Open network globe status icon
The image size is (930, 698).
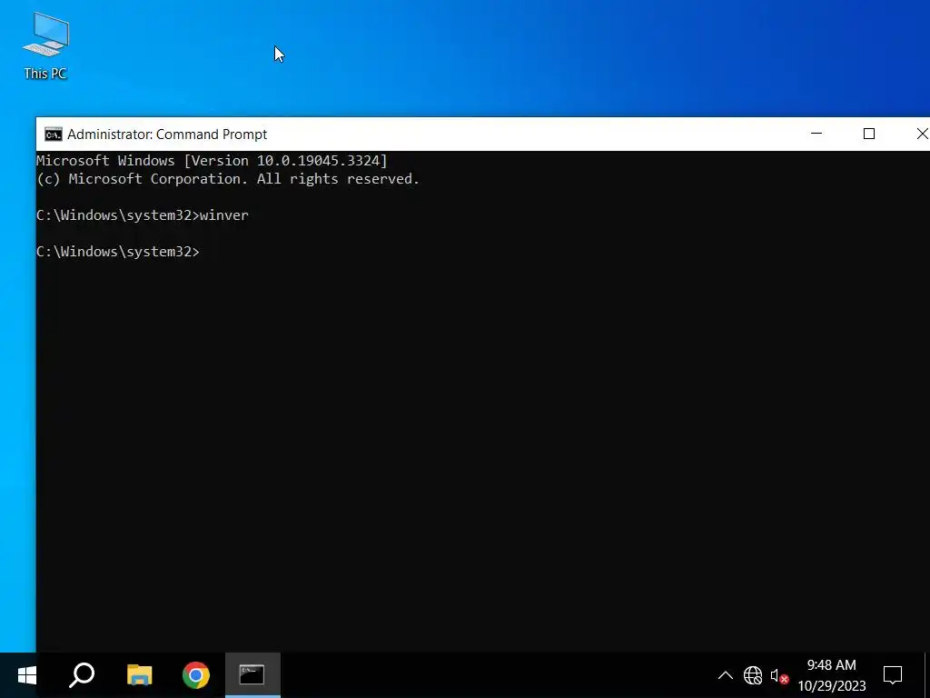753,675
